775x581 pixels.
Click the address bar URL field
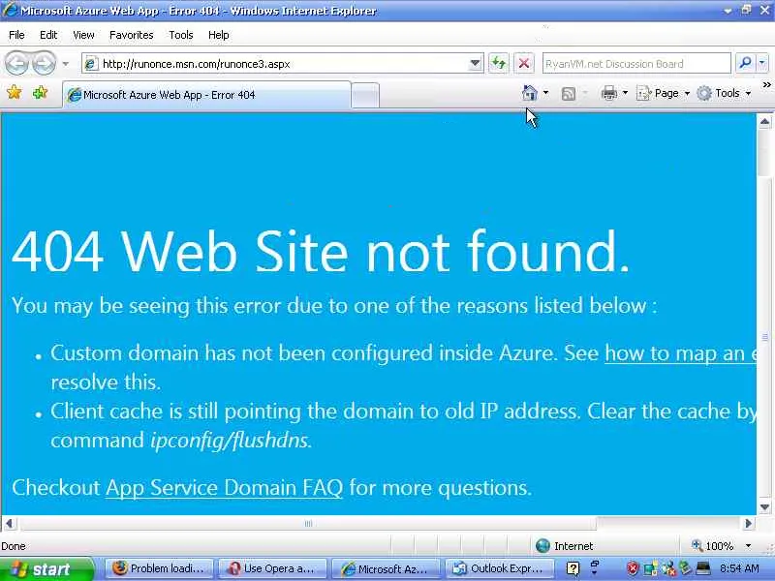click(284, 64)
